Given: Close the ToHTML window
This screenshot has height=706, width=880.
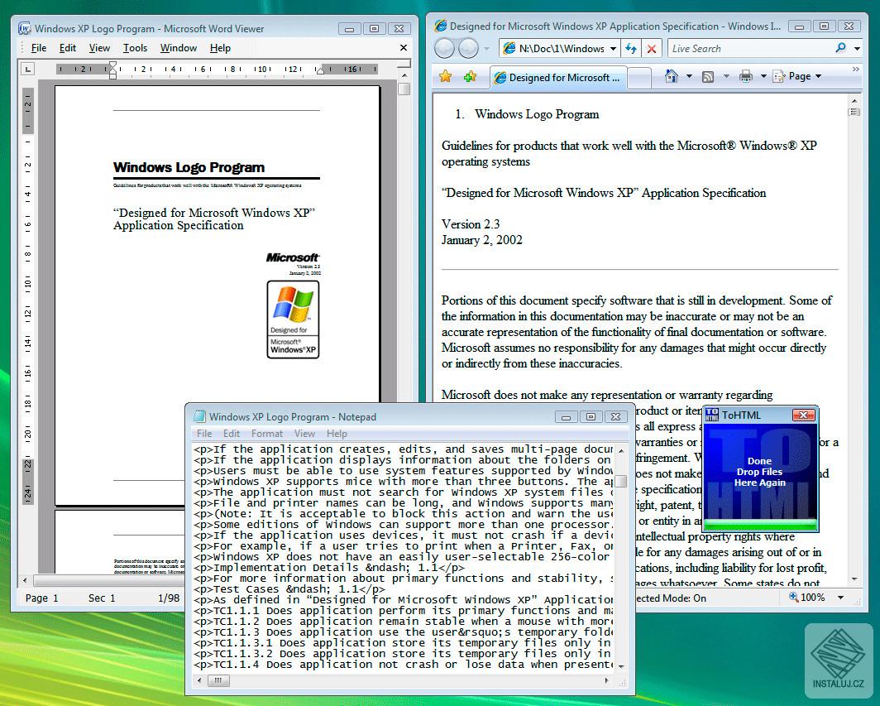Looking at the screenshot, I should pos(804,415).
